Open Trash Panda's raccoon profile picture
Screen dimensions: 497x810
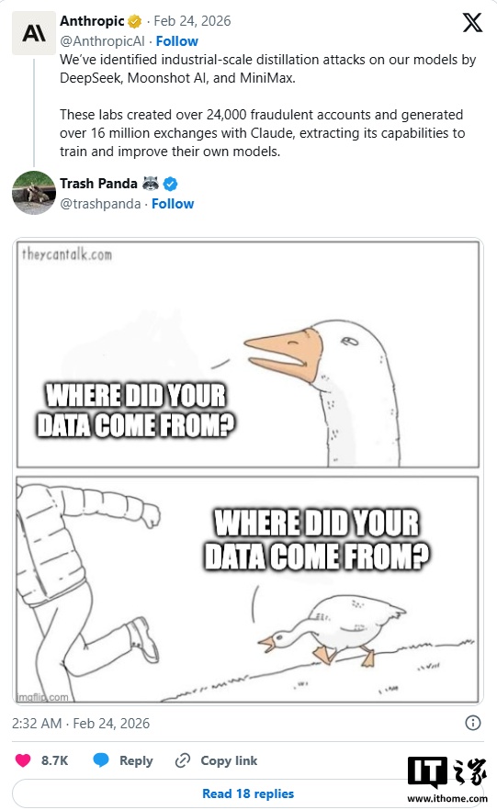pos(34,193)
